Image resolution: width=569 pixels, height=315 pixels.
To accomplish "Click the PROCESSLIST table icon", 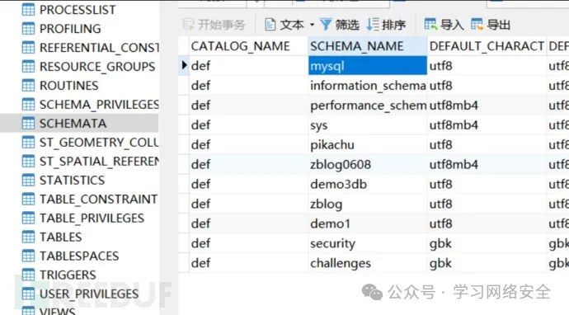I will [x=28, y=9].
